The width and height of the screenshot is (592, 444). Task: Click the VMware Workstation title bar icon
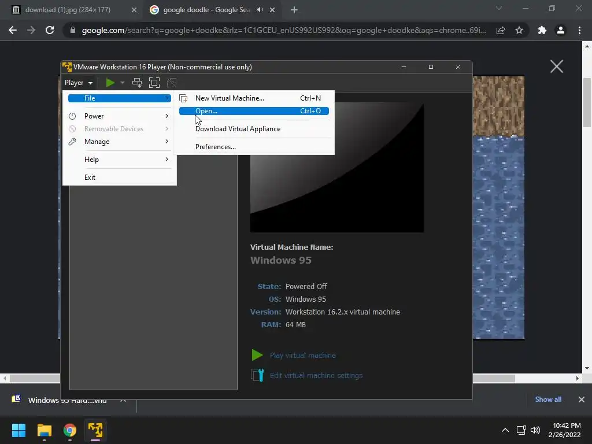[67, 67]
